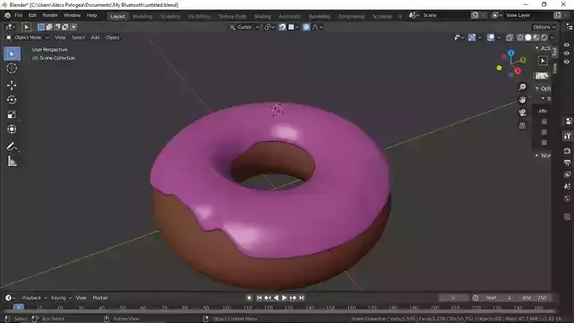The height and width of the screenshot is (323, 574).
Task: Switch to rendered shading mode
Action: tap(544, 37)
